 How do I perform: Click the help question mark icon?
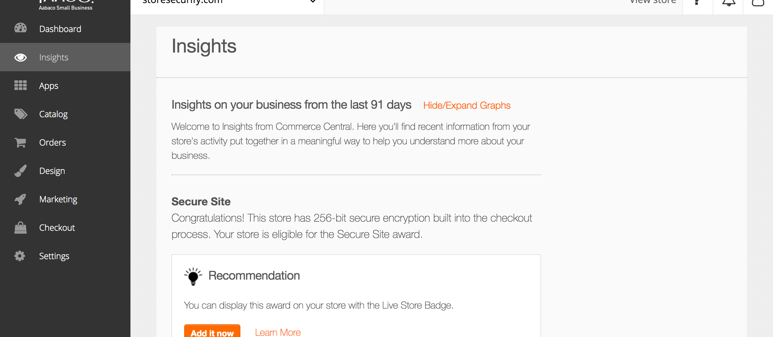(697, 3)
